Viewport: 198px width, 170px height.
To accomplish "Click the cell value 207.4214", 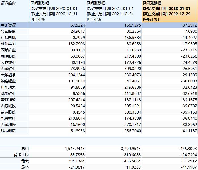I will coord(77,100).
